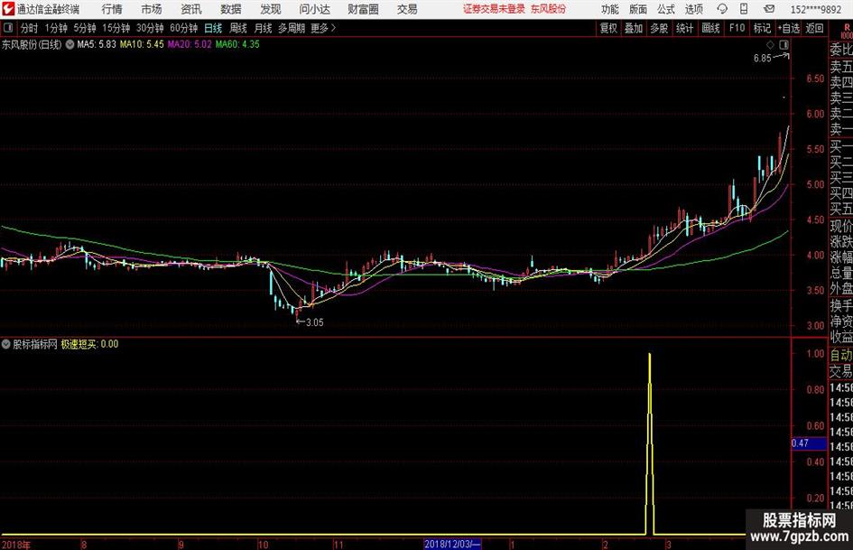Click the MA10: 5.45 label

point(142,44)
